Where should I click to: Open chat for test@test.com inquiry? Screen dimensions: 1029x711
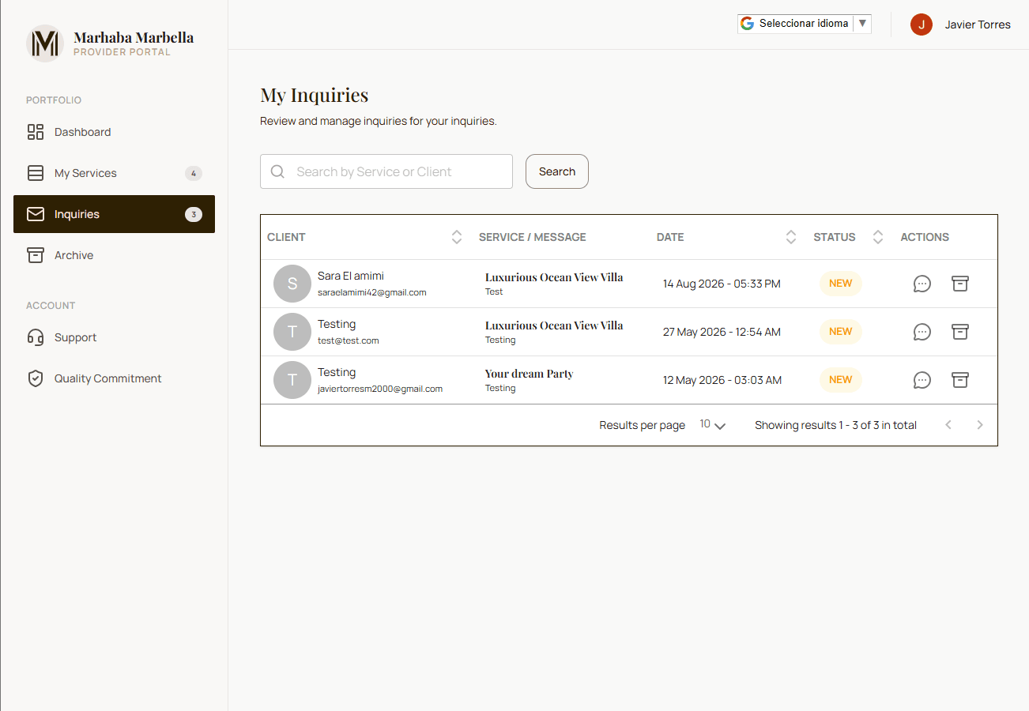tap(922, 332)
